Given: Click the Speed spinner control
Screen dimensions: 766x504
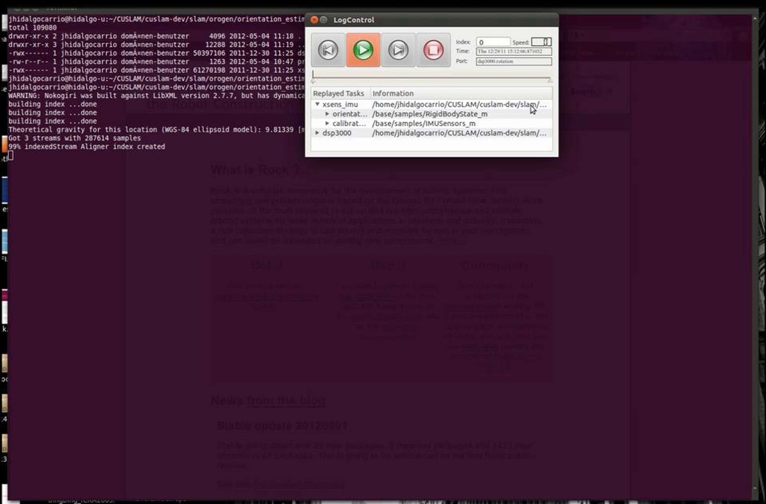Looking at the screenshot, I should (x=541, y=42).
